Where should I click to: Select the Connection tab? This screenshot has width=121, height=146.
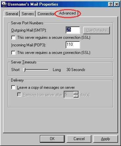click(46, 14)
